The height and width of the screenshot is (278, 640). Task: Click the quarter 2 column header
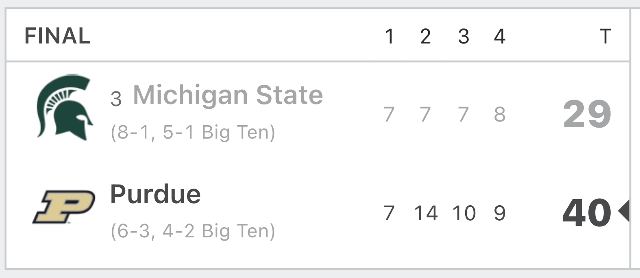[425, 36]
